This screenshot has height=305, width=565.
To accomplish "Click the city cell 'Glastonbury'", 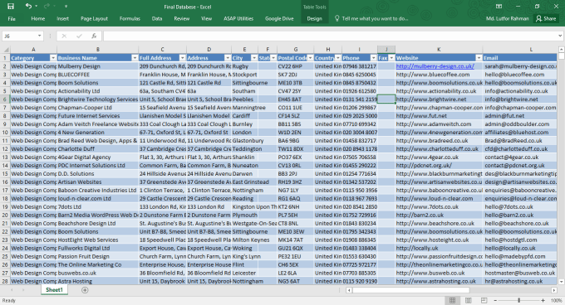I will coord(244,140).
